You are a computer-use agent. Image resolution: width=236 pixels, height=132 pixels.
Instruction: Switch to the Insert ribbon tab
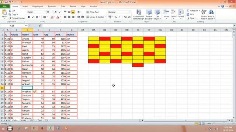point(25,7)
